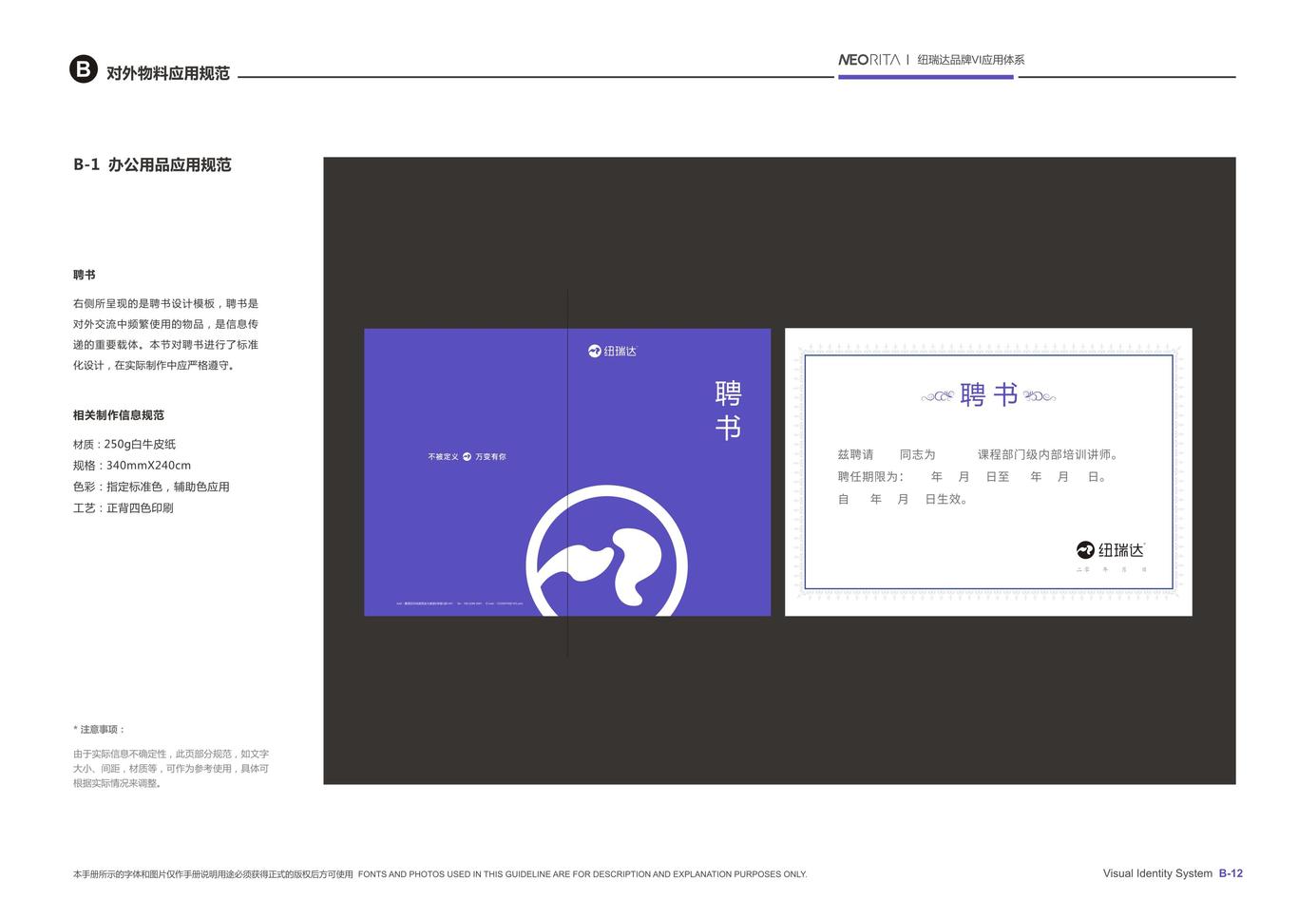Click the large circular emblem on cover
The image size is (1298, 918).
(606, 552)
